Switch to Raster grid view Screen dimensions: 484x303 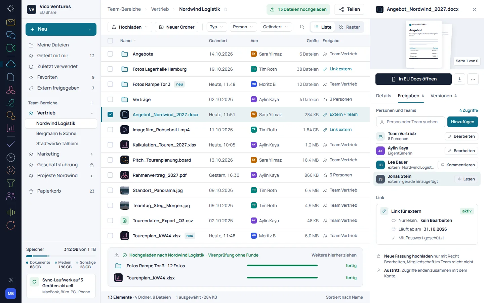[350, 27]
